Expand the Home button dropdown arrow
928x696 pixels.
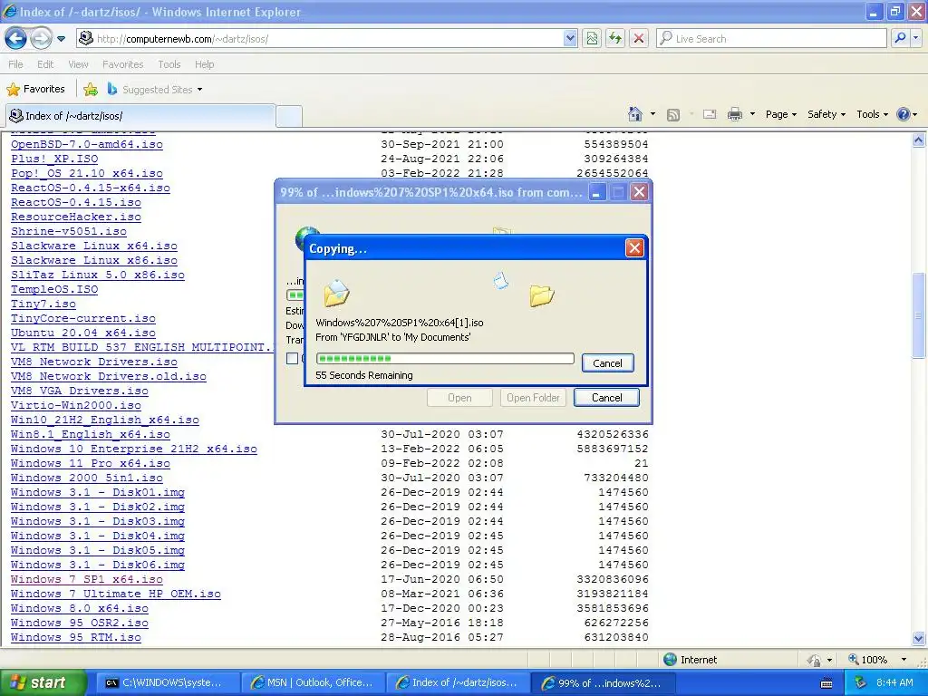pyautogui.click(x=652, y=114)
